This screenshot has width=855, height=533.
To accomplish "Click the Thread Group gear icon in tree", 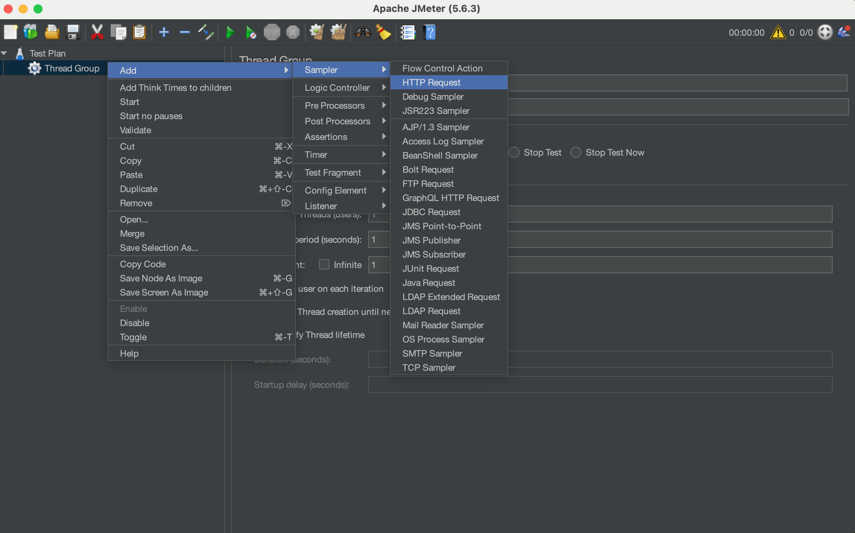I will click(x=35, y=68).
